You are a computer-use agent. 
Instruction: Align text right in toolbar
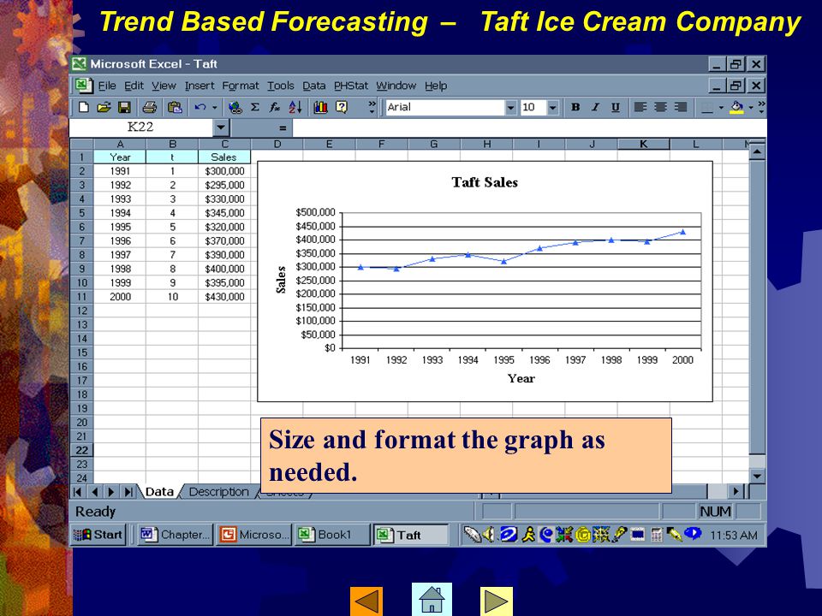681,108
